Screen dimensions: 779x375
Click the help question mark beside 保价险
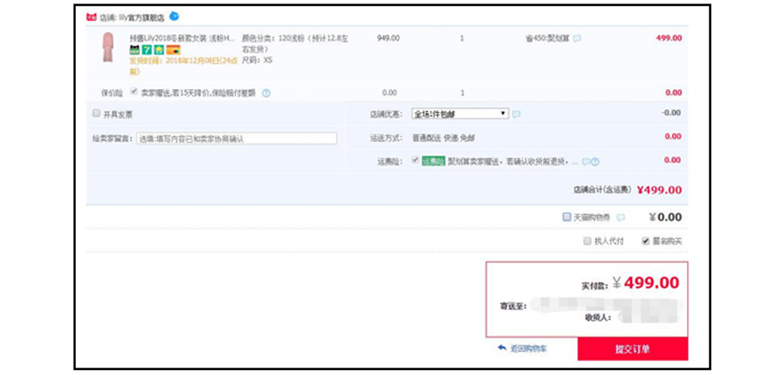pos(266,93)
